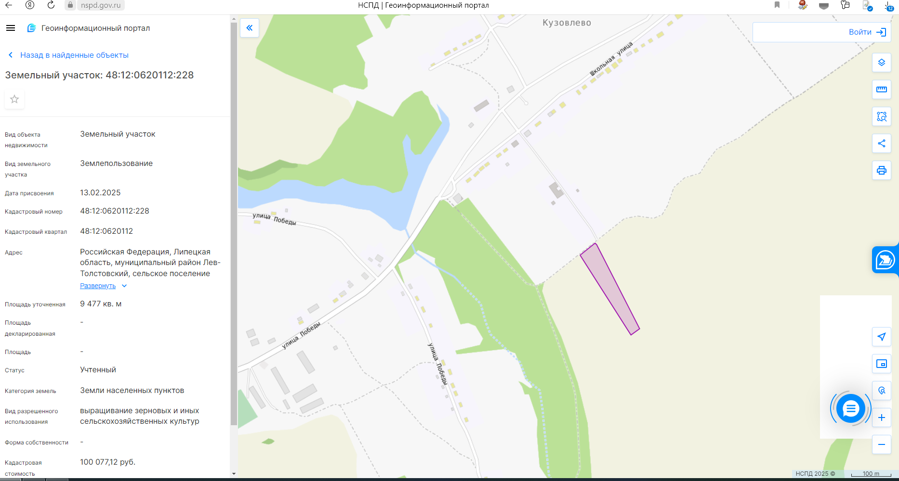Locate my position on the map
The image size is (899, 481).
(x=881, y=337)
